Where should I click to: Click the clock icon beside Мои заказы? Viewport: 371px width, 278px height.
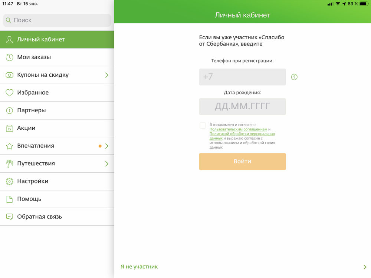point(10,57)
